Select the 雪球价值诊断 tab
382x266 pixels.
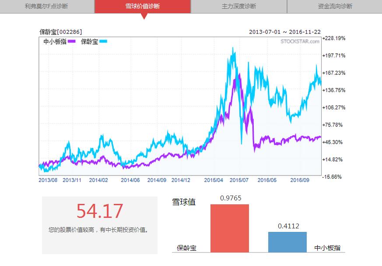point(143,6)
